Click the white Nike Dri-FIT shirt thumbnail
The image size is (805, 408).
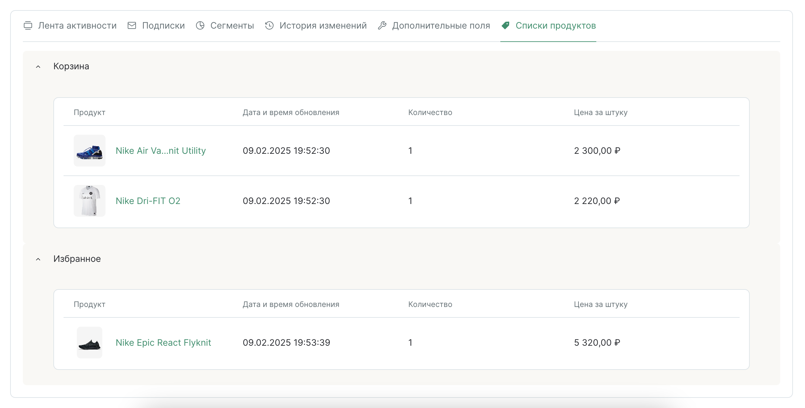click(90, 201)
